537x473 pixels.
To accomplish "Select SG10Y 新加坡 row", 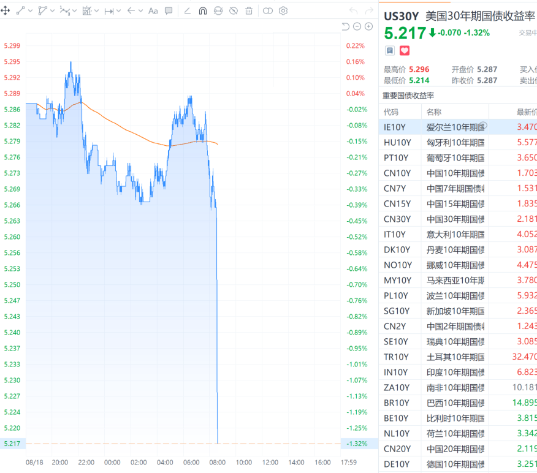I will pyautogui.click(x=458, y=311).
